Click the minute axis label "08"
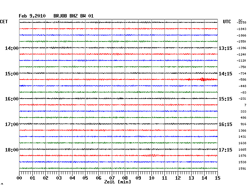Screen dimensions: 248x188 click(125, 178)
